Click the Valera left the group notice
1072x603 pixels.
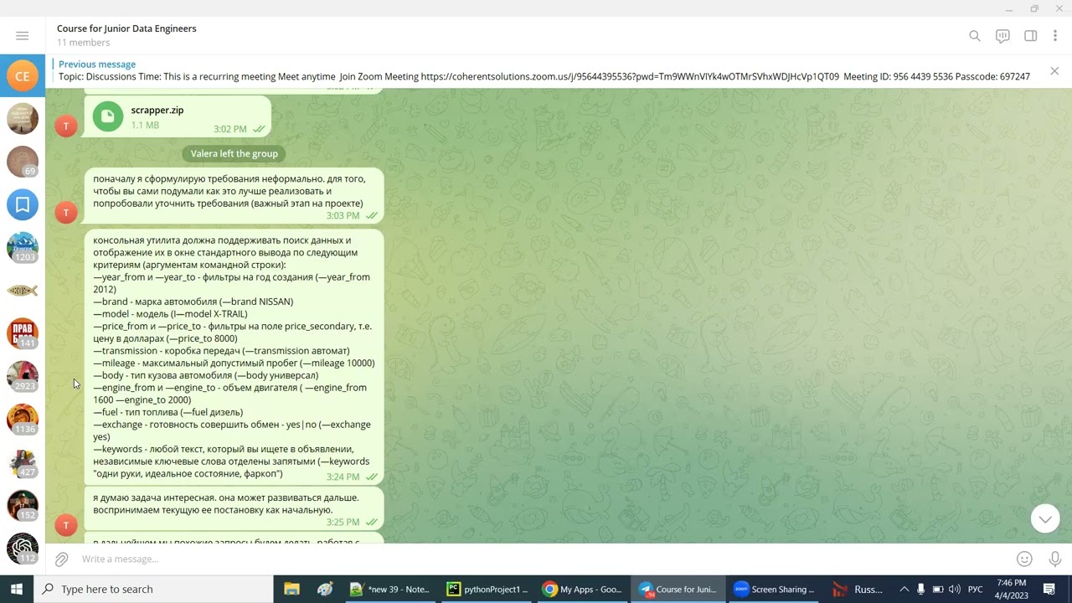click(x=234, y=153)
